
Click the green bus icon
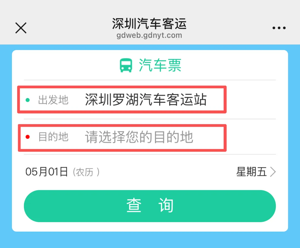[126, 65]
